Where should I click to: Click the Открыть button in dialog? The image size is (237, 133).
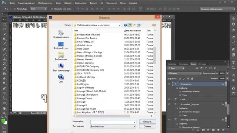147,122
